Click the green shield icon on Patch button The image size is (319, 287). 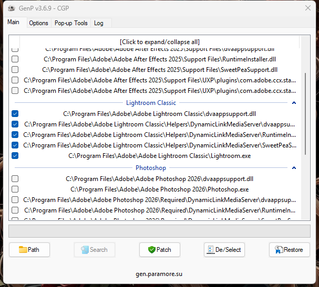(151, 250)
